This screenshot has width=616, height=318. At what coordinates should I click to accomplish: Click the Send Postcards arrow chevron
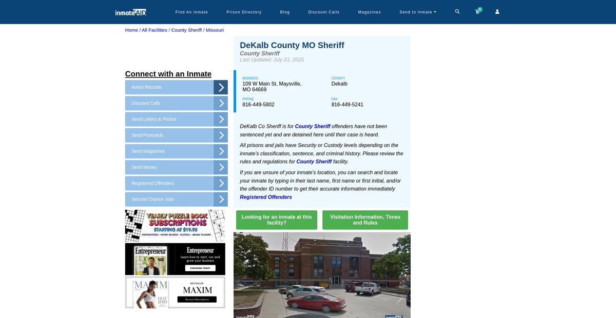[221, 135]
